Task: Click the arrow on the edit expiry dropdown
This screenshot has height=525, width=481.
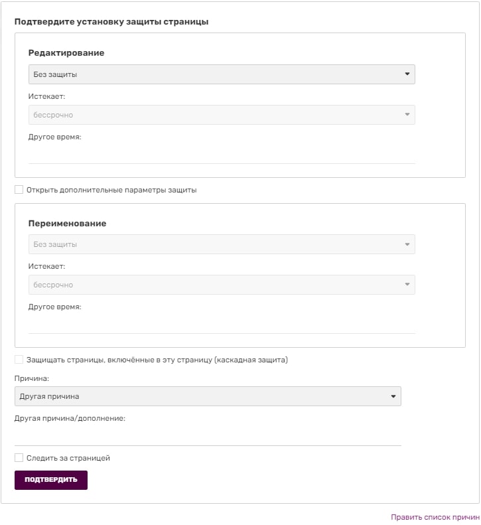Action: 407,115
